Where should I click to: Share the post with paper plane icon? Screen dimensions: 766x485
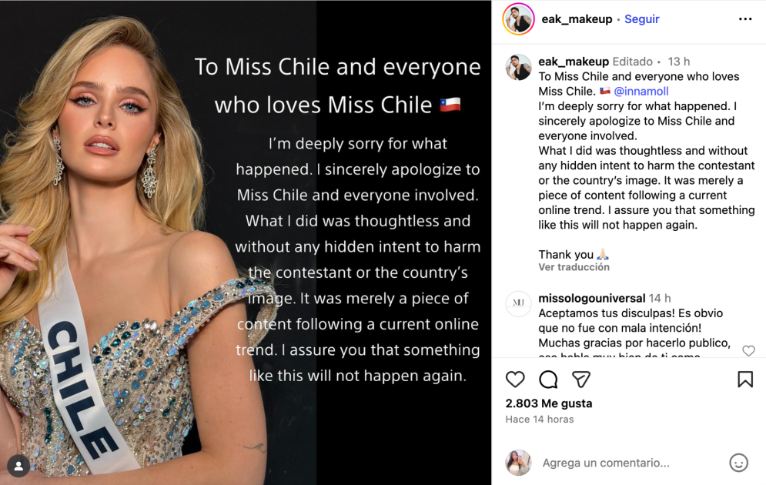581,379
